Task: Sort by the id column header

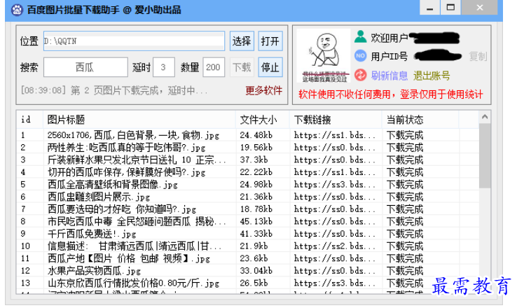Action: click(x=29, y=119)
